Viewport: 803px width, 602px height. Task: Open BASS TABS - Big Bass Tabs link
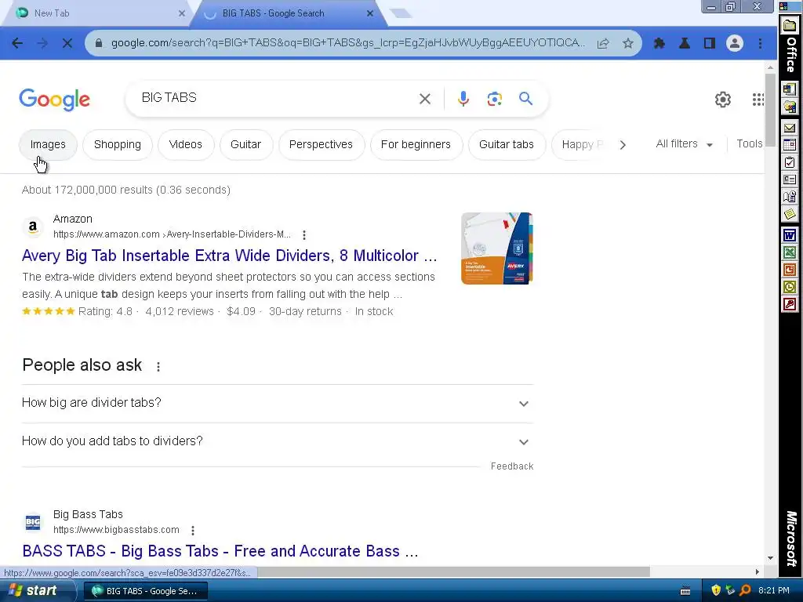[x=220, y=551]
